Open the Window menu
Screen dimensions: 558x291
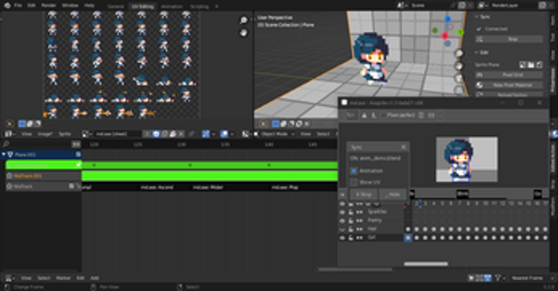[x=70, y=6]
